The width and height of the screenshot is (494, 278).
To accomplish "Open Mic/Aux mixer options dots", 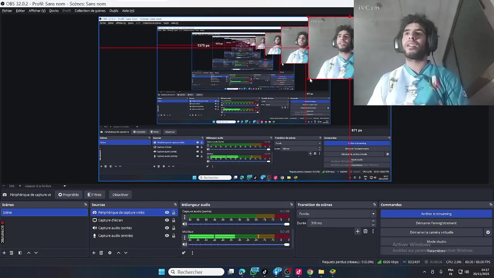I will tap(184, 238).
